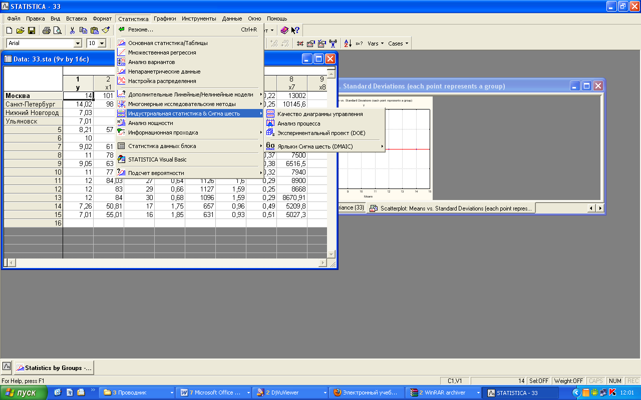Open the Данные menu
The width and height of the screenshot is (641, 400).
(232, 18)
